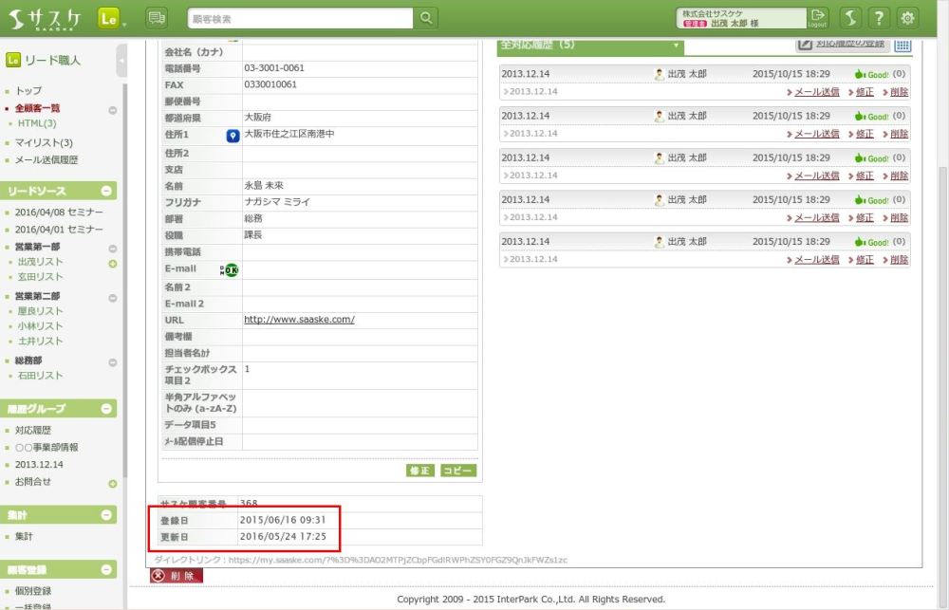Screen dimensions: 949x610
Task: Collapse the 営業第一部 group
Action: click(x=113, y=247)
